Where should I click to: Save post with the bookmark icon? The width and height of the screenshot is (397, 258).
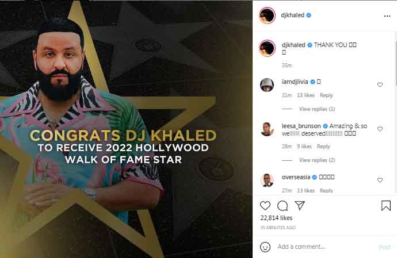tap(386, 205)
